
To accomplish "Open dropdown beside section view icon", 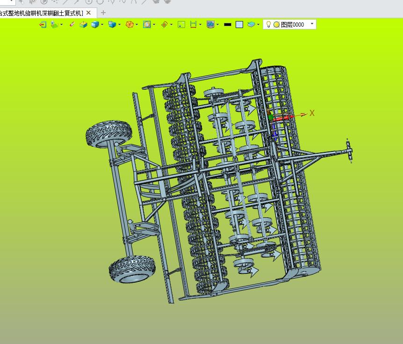I will pyautogui.click(x=154, y=25).
